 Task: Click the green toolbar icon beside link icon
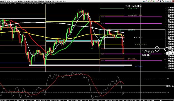(149, 1)
